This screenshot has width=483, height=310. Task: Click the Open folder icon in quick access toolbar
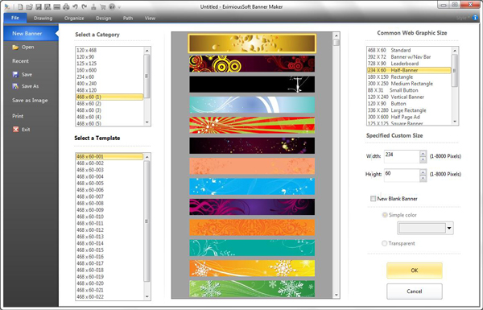pos(29,6)
